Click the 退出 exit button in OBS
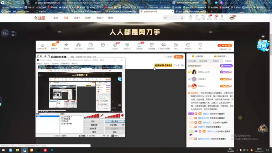The width and height of the screenshot is (272, 153). [x=115, y=132]
